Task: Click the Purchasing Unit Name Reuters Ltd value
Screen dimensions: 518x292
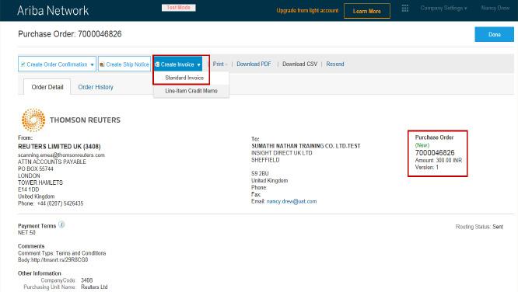Action: click(x=94, y=287)
